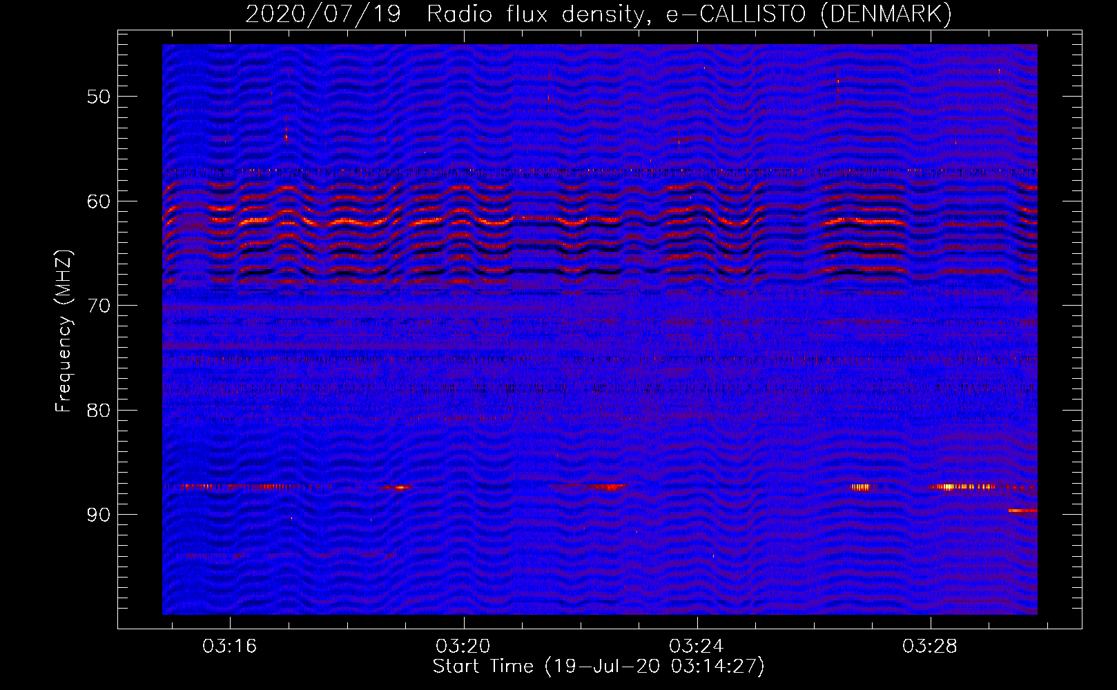Click the 80 MHz frequency tick label
The height and width of the screenshot is (690, 1117).
(x=99, y=411)
